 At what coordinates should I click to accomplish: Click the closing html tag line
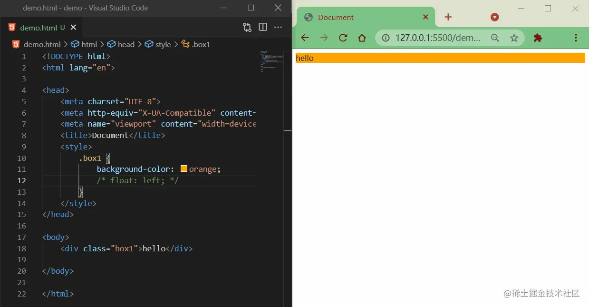point(58,294)
